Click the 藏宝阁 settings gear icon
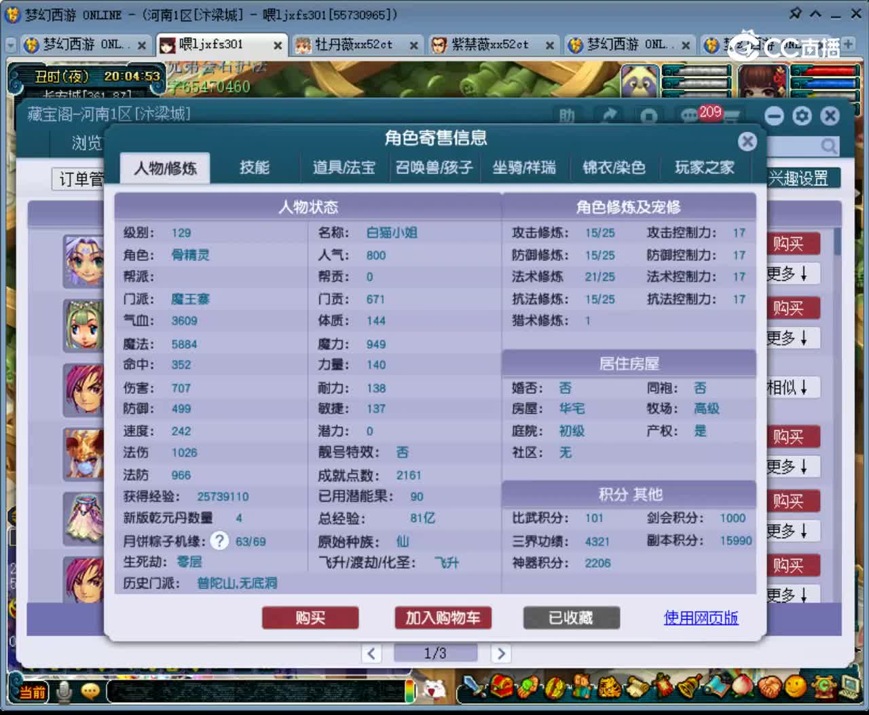The image size is (869, 715). (802, 116)
